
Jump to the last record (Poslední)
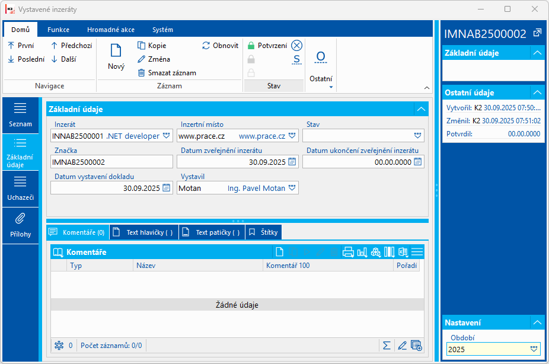click(26, 59)
